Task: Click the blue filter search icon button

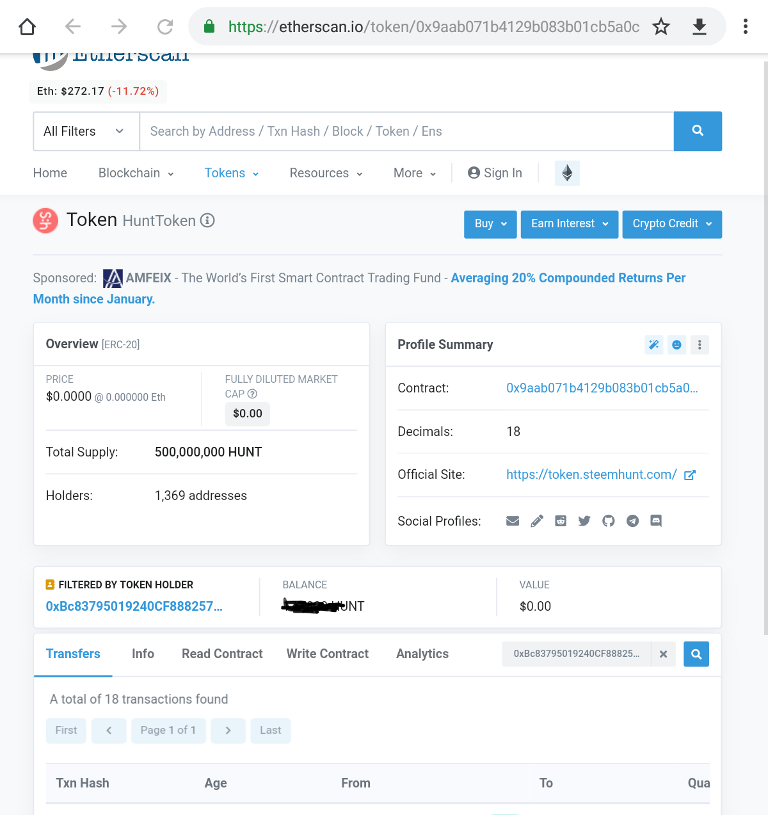Action: coord(696,654)
